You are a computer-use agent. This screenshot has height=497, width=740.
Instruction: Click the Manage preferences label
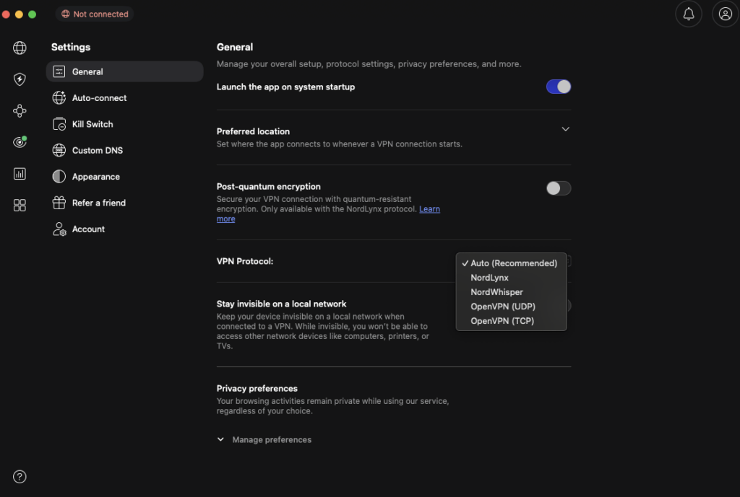[272, 440]
